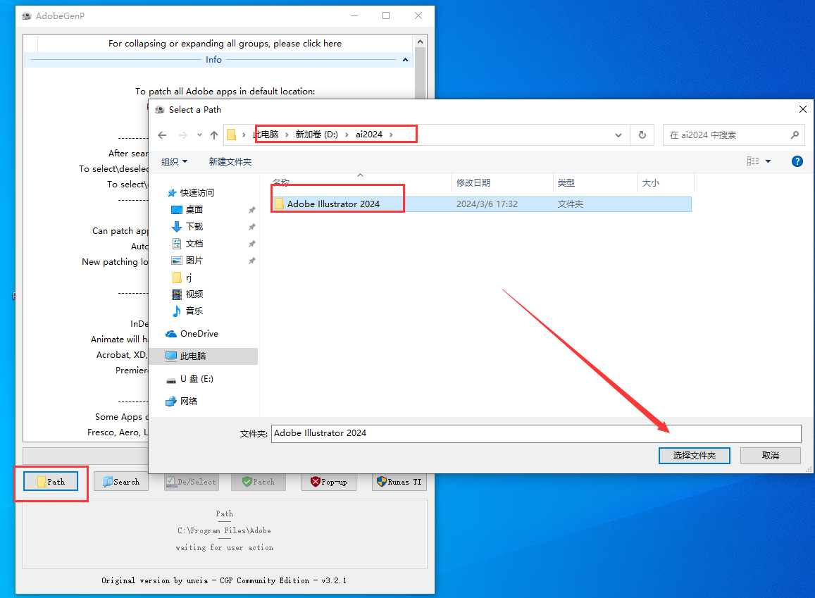Image resolution: width=815 pixels, height=598 pixels.
Task: Click the Pop-up button in AdobeGenP
Action: pyautogui.click(x=328, y=482)
